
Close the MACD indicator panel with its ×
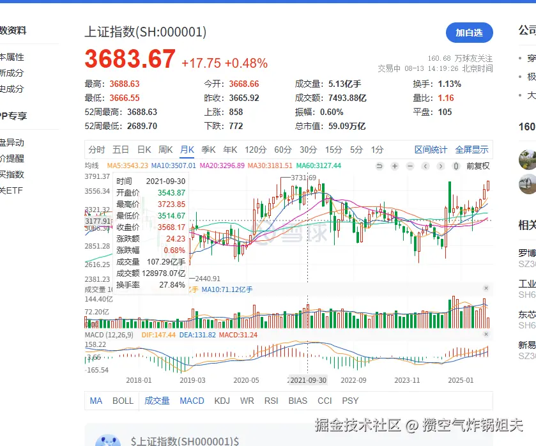tap(486, 333)
